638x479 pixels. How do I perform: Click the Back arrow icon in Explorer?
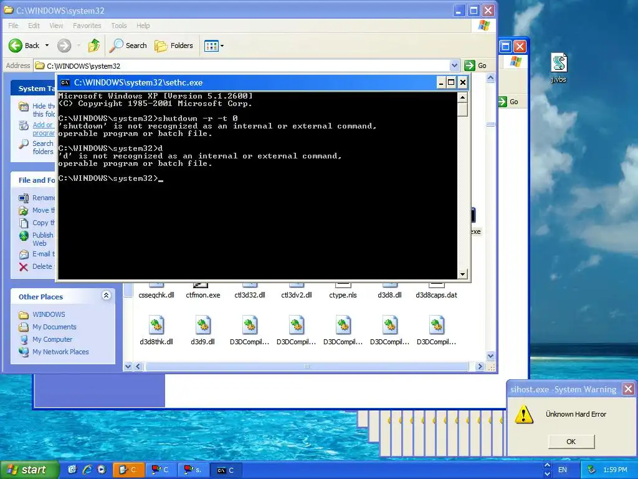point(16,46)
